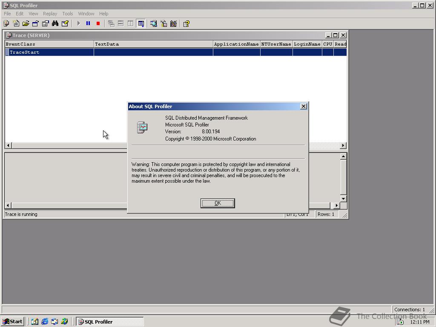Open trace Properties from the toolbar

click(45, 24)
